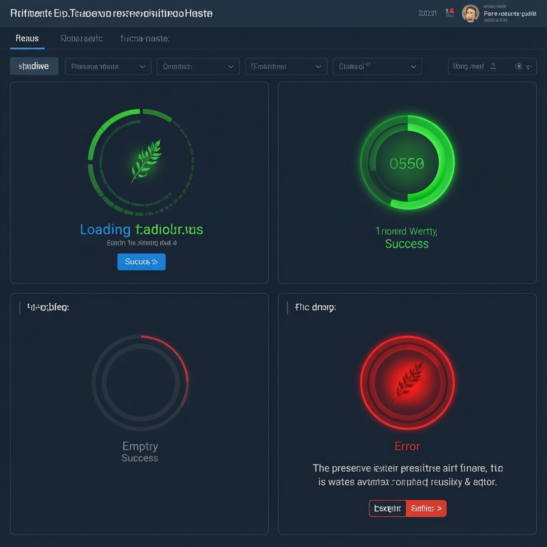Select the "fricna-naste" tab
547x547 pixels.
click(145, 38)
